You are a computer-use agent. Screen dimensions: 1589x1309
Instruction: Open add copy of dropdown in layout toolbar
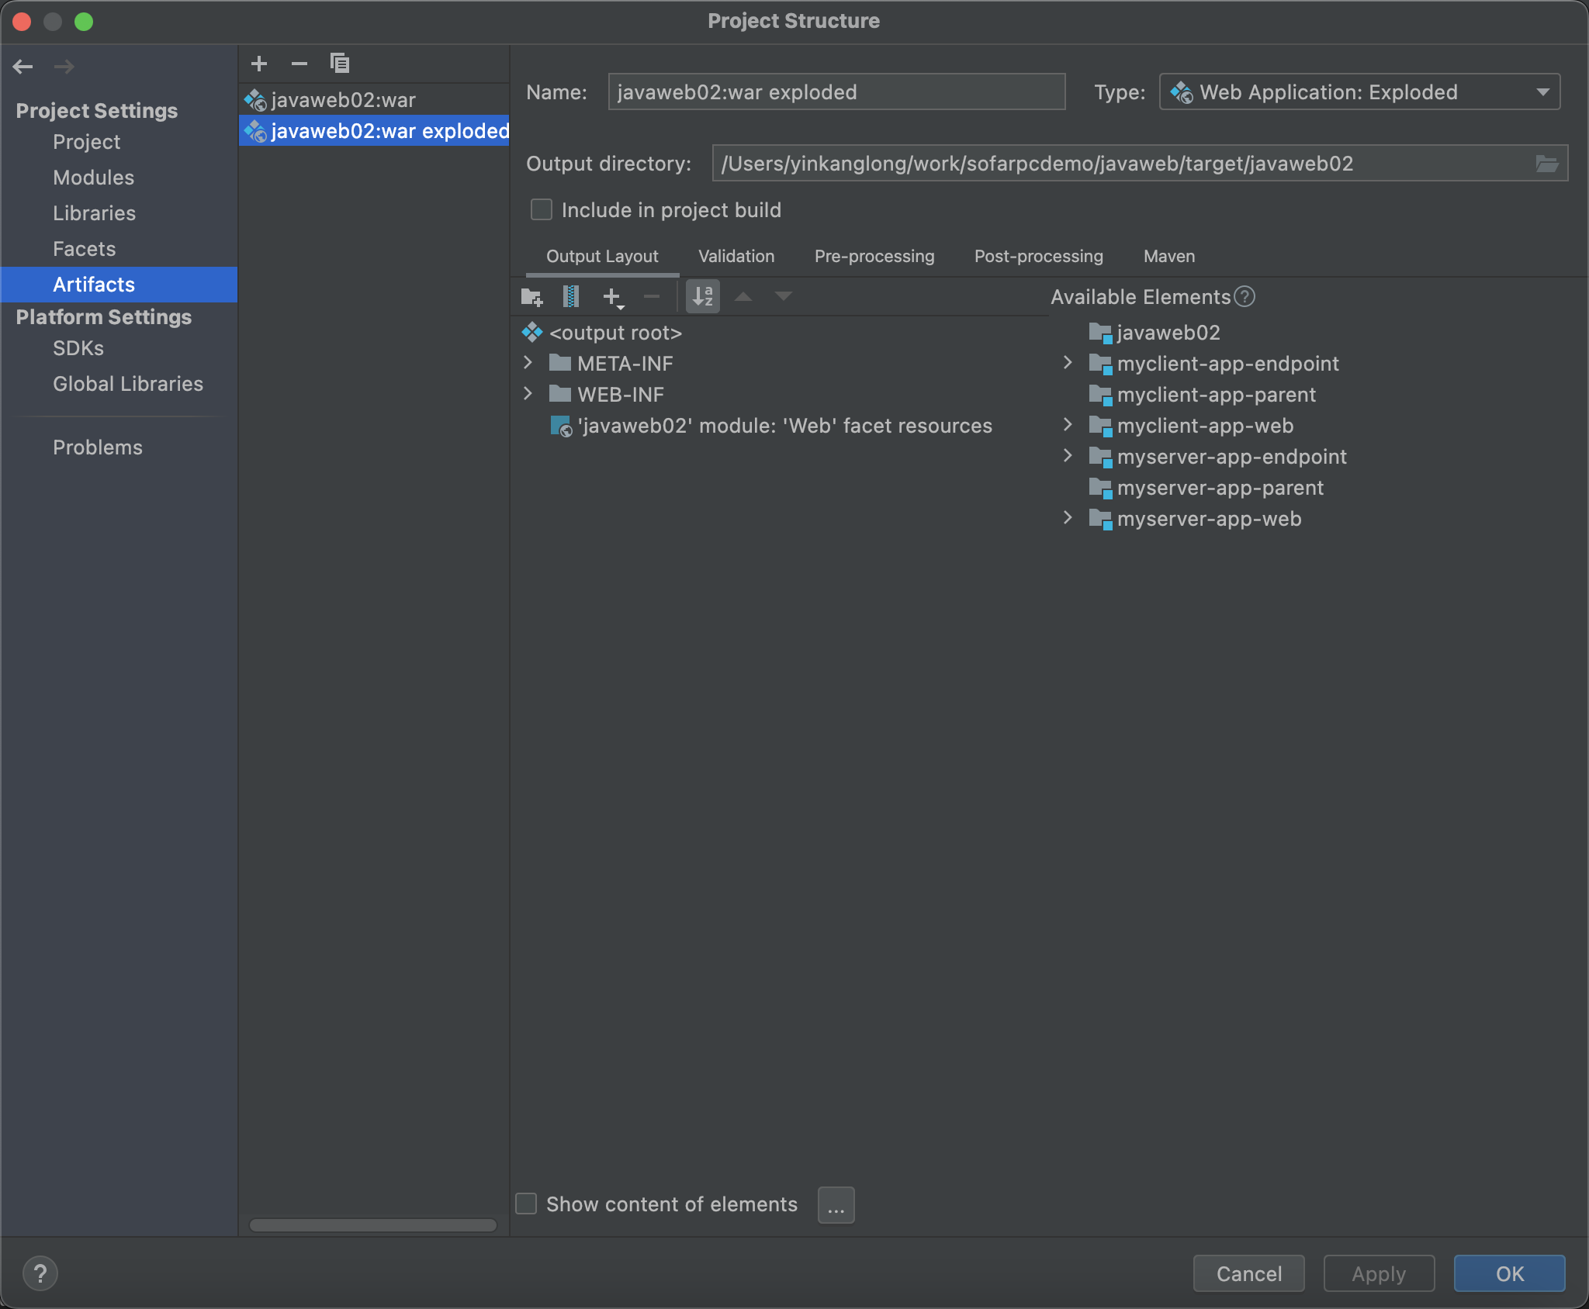pyautogui.click(x=613, y=297)
